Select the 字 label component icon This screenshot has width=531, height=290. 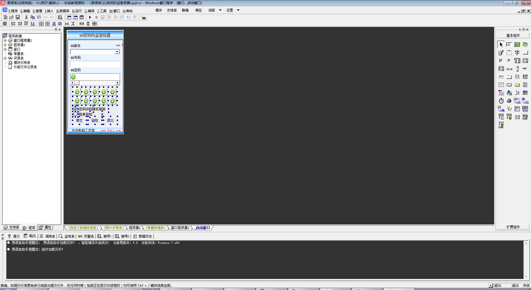pos(517,53)
